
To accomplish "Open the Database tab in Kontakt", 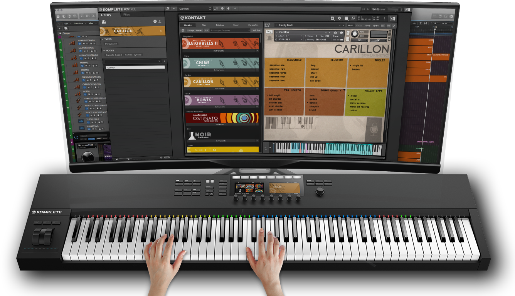I will 220,25.
